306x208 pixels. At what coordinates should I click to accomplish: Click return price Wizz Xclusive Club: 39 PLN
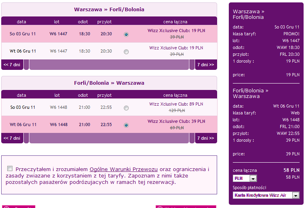tap(176, 121)
